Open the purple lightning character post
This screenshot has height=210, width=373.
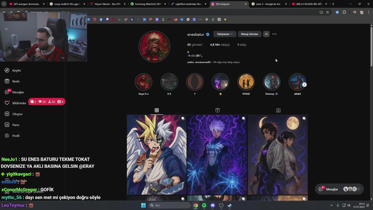pyautogui.click(x=217, y=155)
